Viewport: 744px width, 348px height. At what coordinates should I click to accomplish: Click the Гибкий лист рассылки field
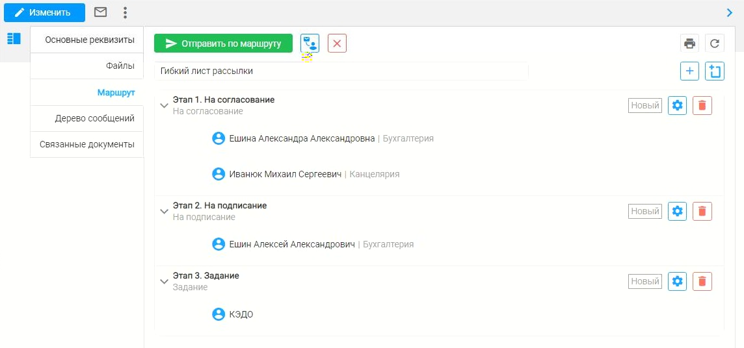point(341,71)
